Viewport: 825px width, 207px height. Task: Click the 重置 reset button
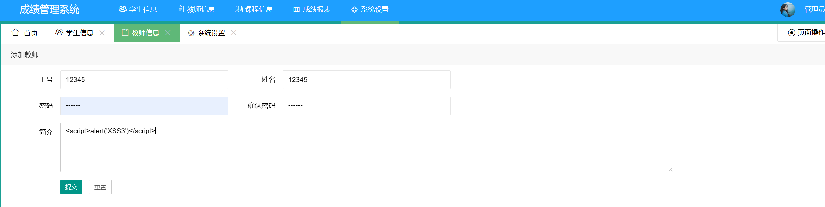100,187
